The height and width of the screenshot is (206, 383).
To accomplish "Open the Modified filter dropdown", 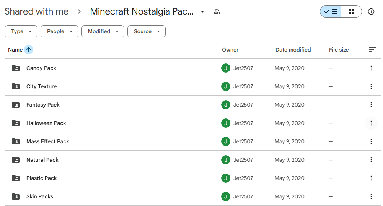I will (x=103, y=31).
